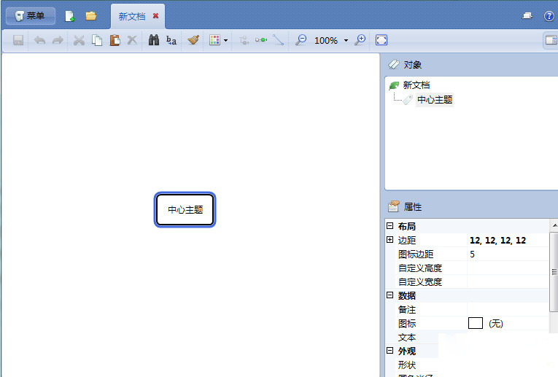Open the replace text icon
558x377 pixels.
tap(171, 40)
